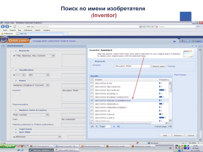
Task: Open the Windows Пуск start button
Action: pyautogui.click(x=8, y=146)
